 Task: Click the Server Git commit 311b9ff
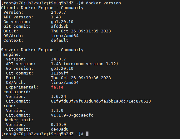[x=60, y=73]
